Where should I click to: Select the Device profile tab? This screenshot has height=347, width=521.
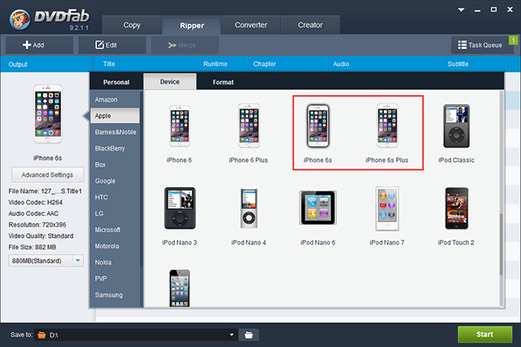[x=170, y=82]
